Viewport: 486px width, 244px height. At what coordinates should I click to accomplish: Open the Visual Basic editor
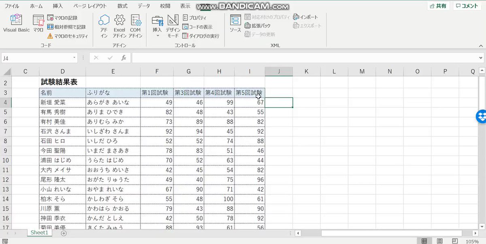[x=16, y=23]
